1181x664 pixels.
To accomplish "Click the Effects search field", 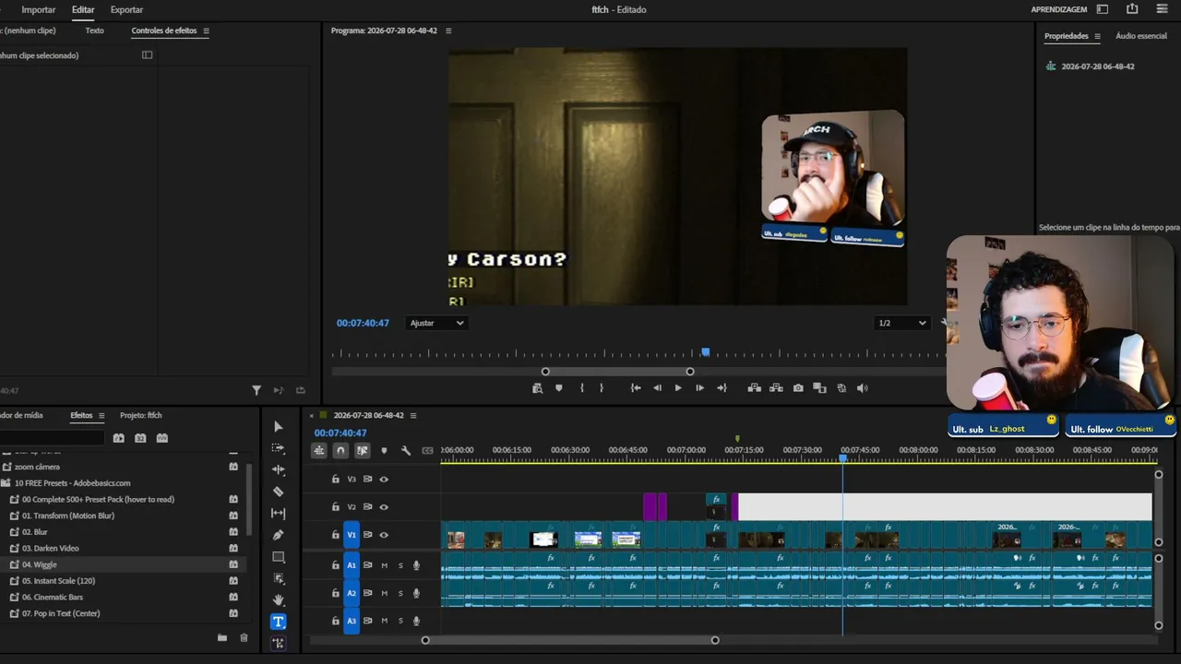I will [x=53, y=438].
